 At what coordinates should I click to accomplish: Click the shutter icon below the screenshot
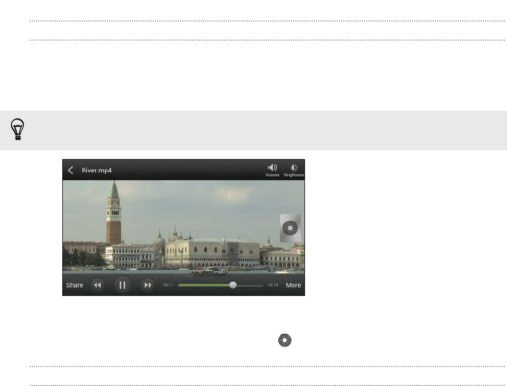[285, 340]
